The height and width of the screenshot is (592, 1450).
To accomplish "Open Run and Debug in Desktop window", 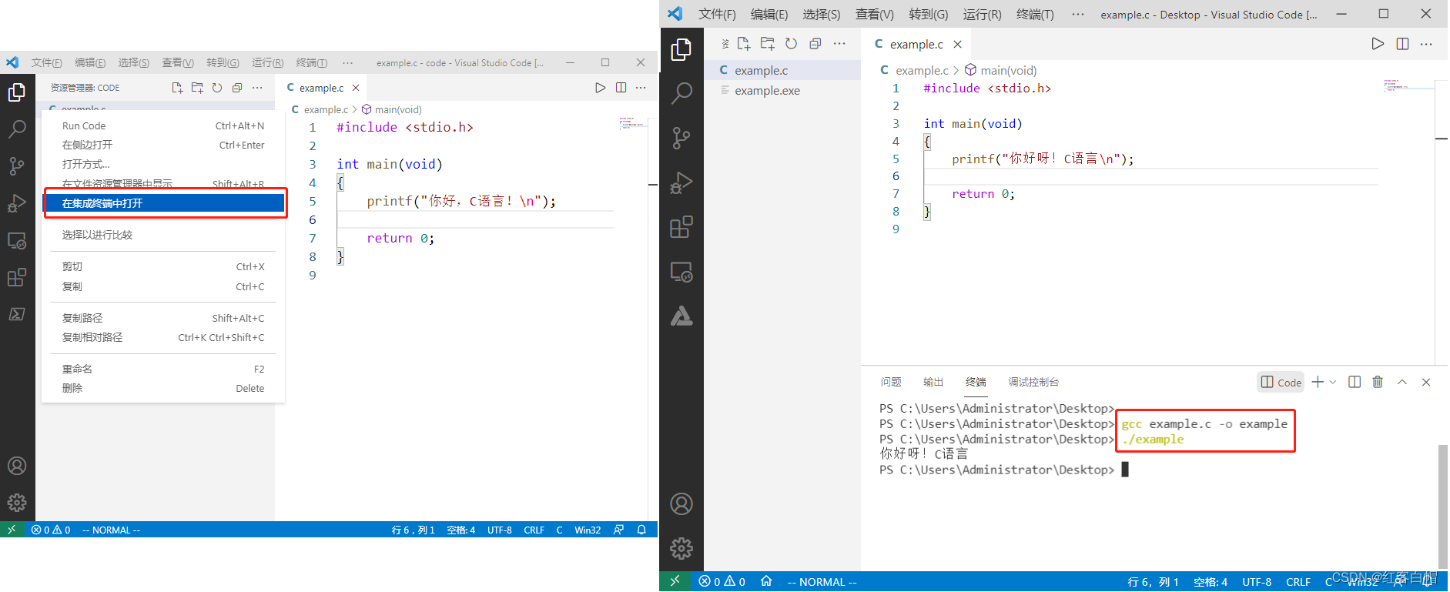I will [x=681, y=182].
